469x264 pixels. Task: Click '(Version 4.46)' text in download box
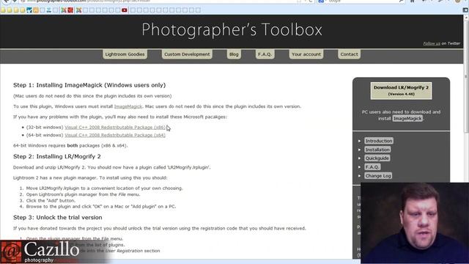(401, 95)
